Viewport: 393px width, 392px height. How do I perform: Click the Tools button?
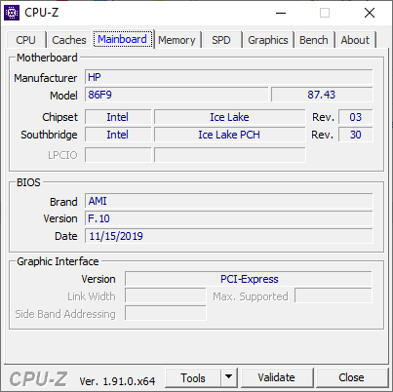(193, 378)
